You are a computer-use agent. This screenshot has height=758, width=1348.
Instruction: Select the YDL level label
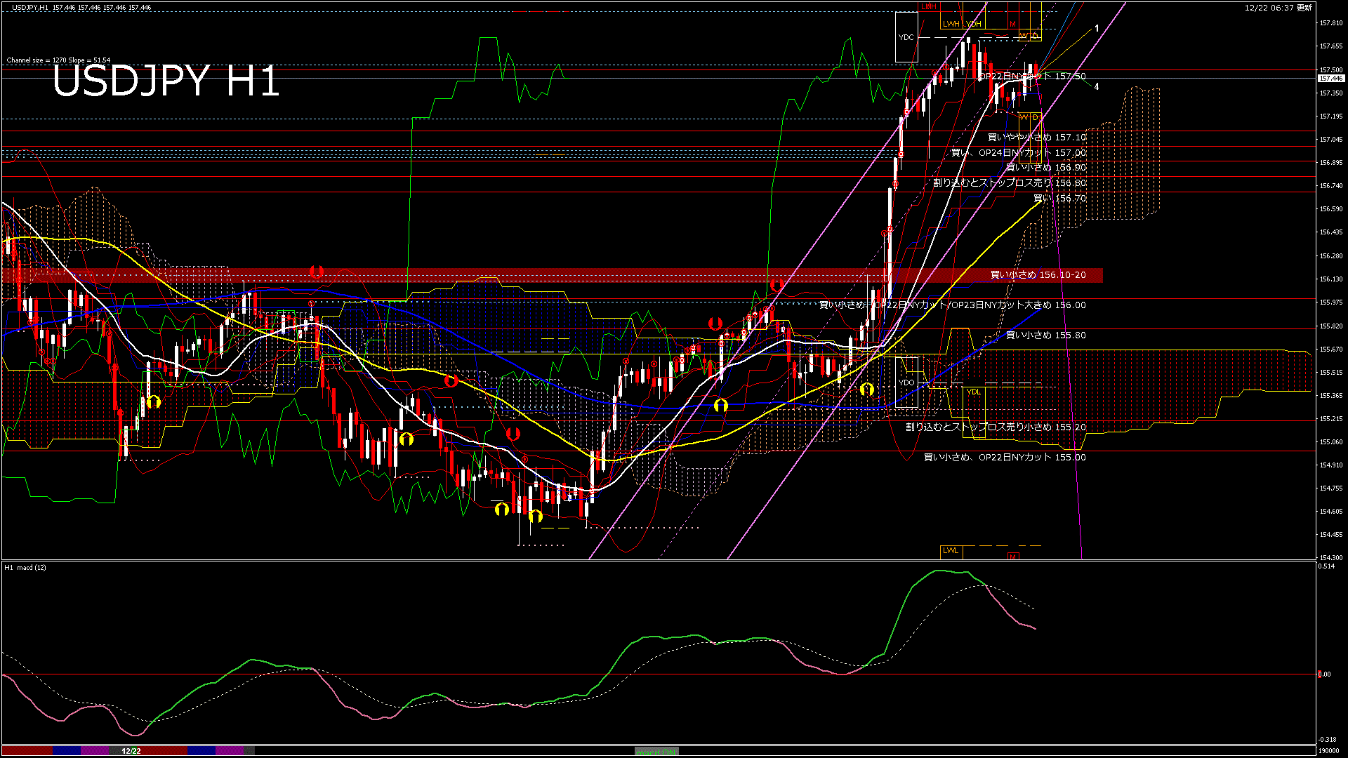tap(973, 392)
